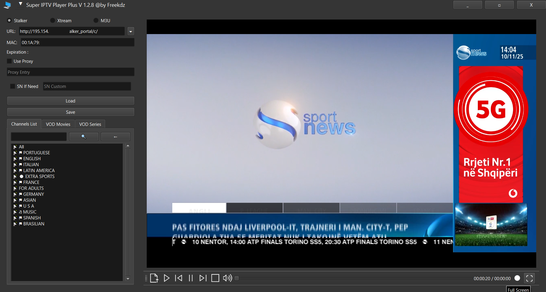546x292 pixels.
Task: Skip to next channel
Action: tap(203, 278)
